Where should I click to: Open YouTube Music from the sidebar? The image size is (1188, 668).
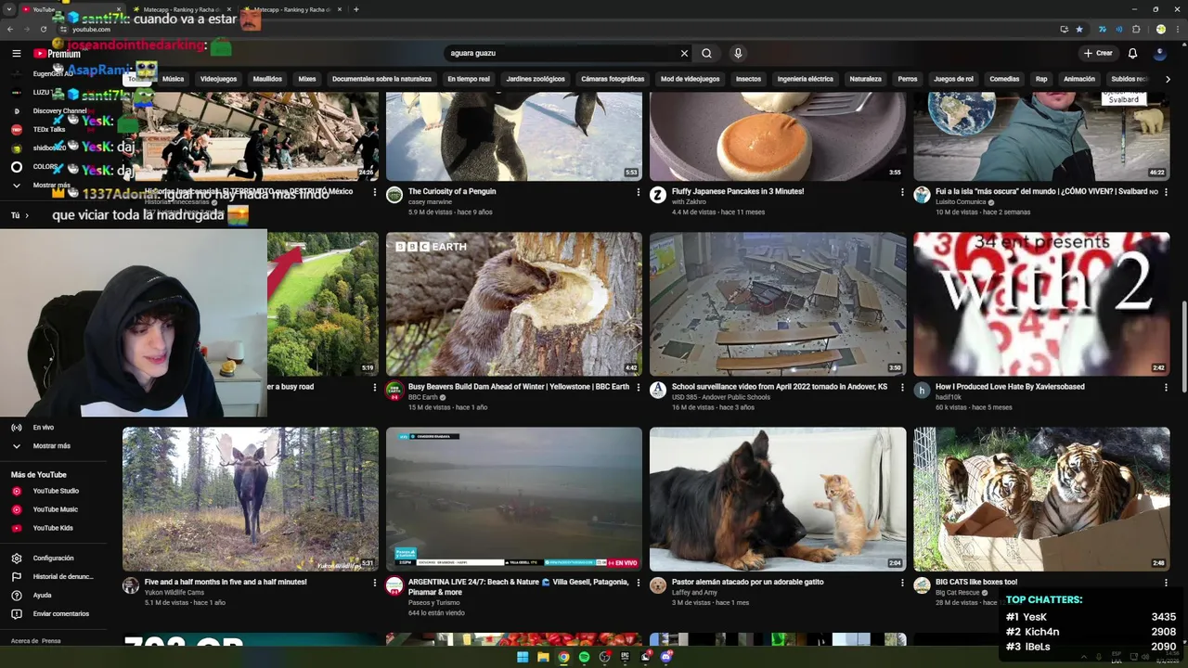56,509
